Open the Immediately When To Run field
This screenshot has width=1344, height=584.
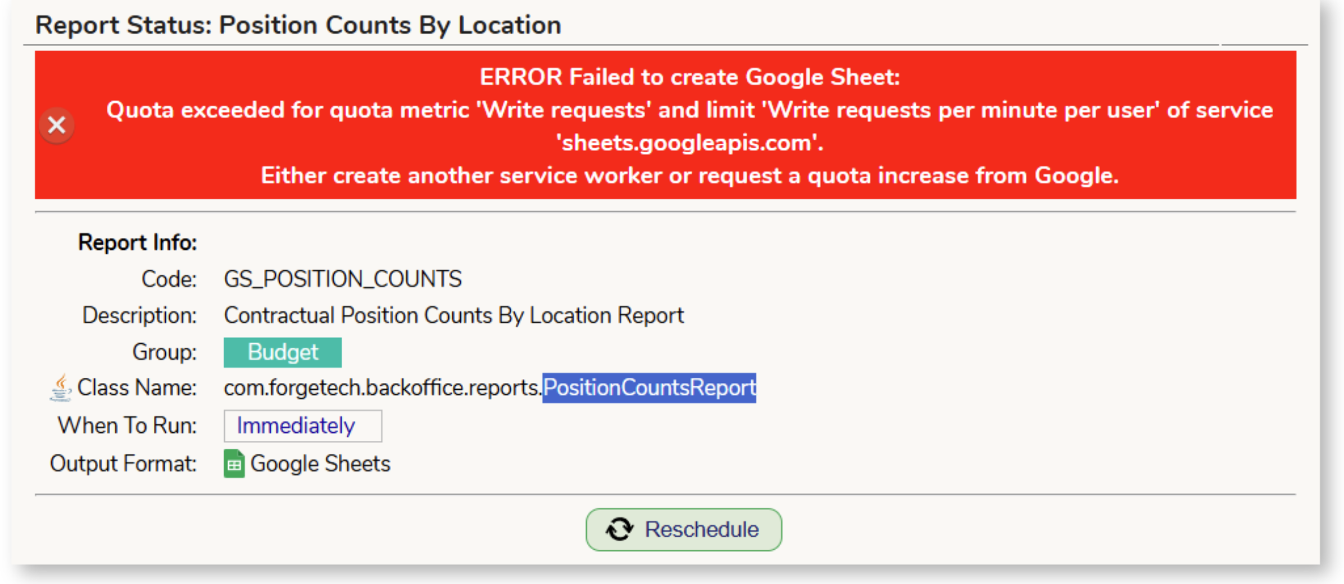pyautogui.click(x=303, y=426)
